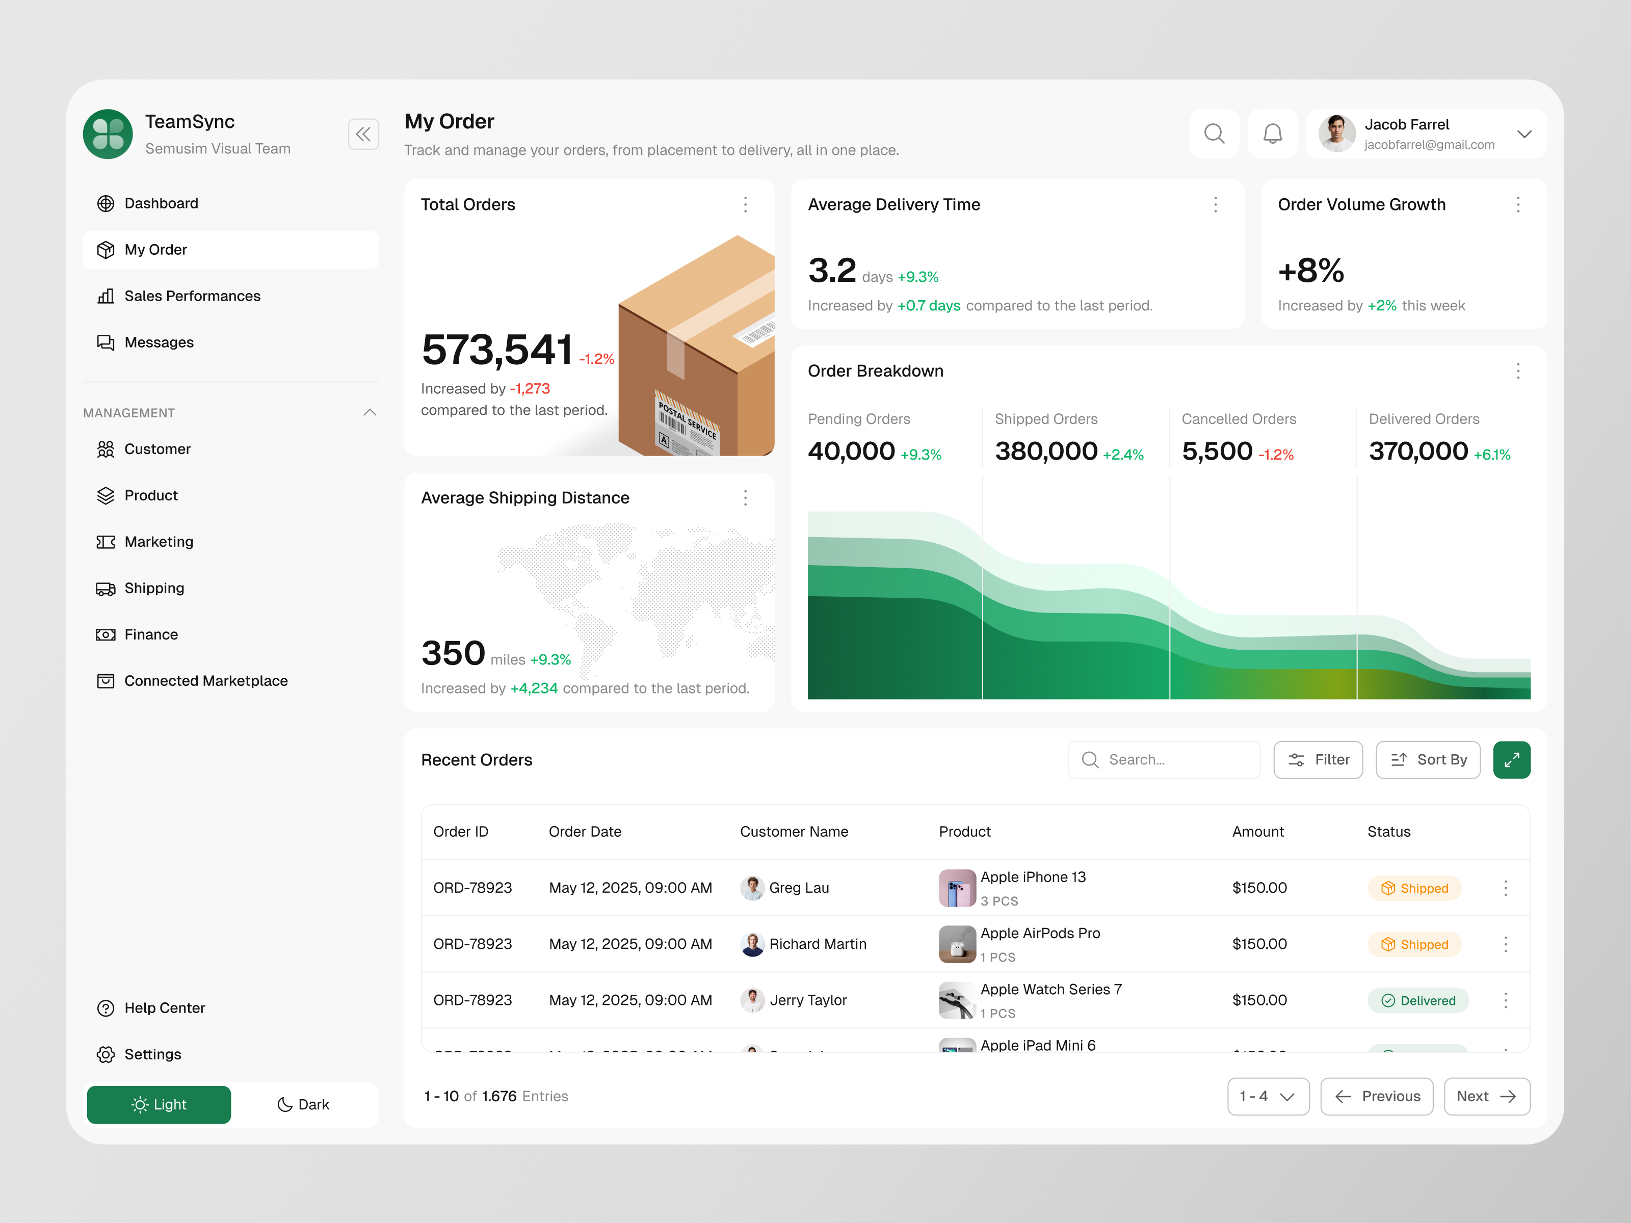Open the 1-4 pagination dropdown

point(1268,1096)
